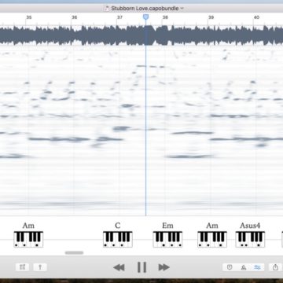283x283 pixels.
Task: Select the C chord label
Action: [x=118, y=226]
